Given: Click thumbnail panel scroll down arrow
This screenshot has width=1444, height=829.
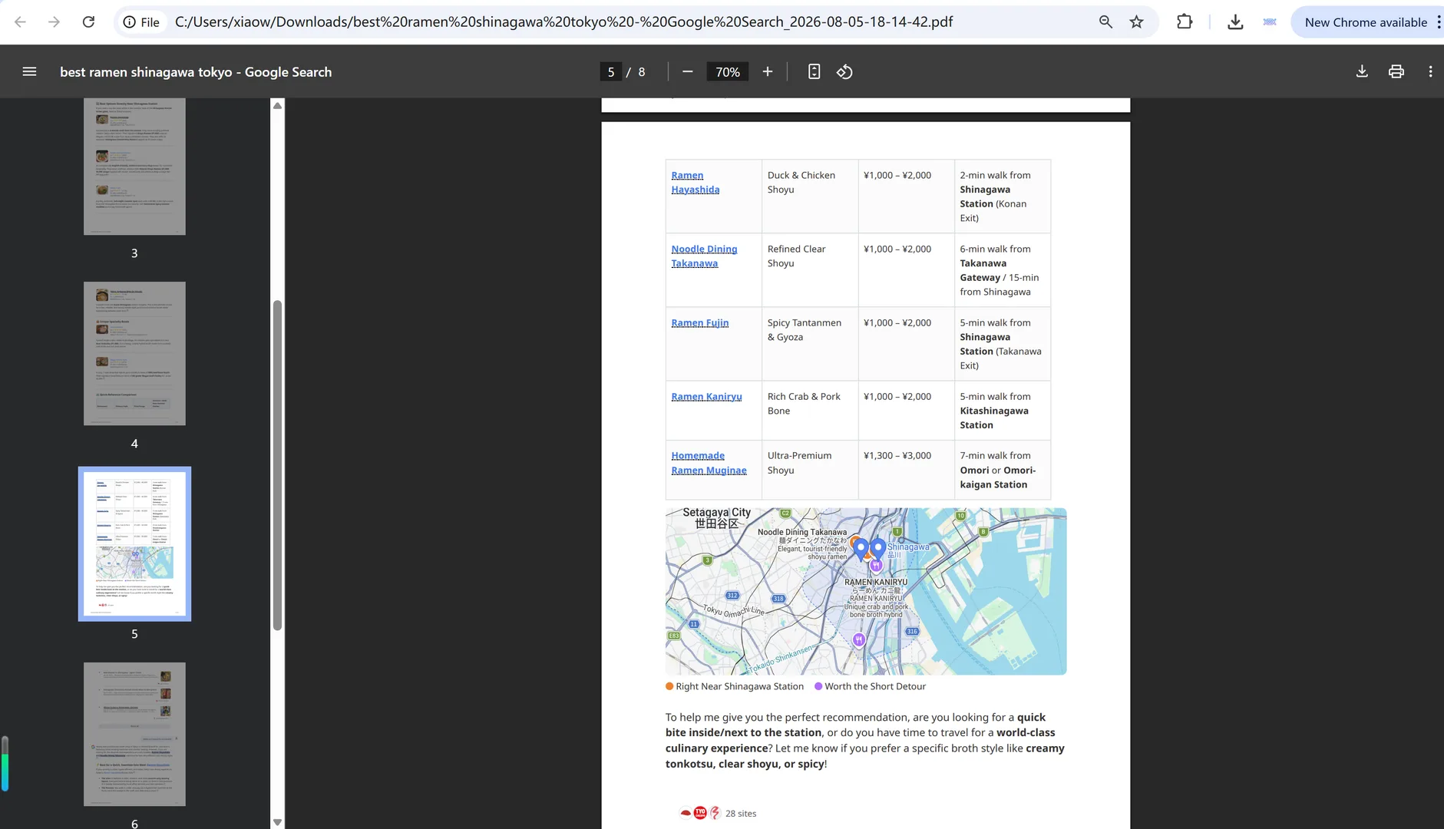Looking at the screenshot, I should (x=277, y=822).
